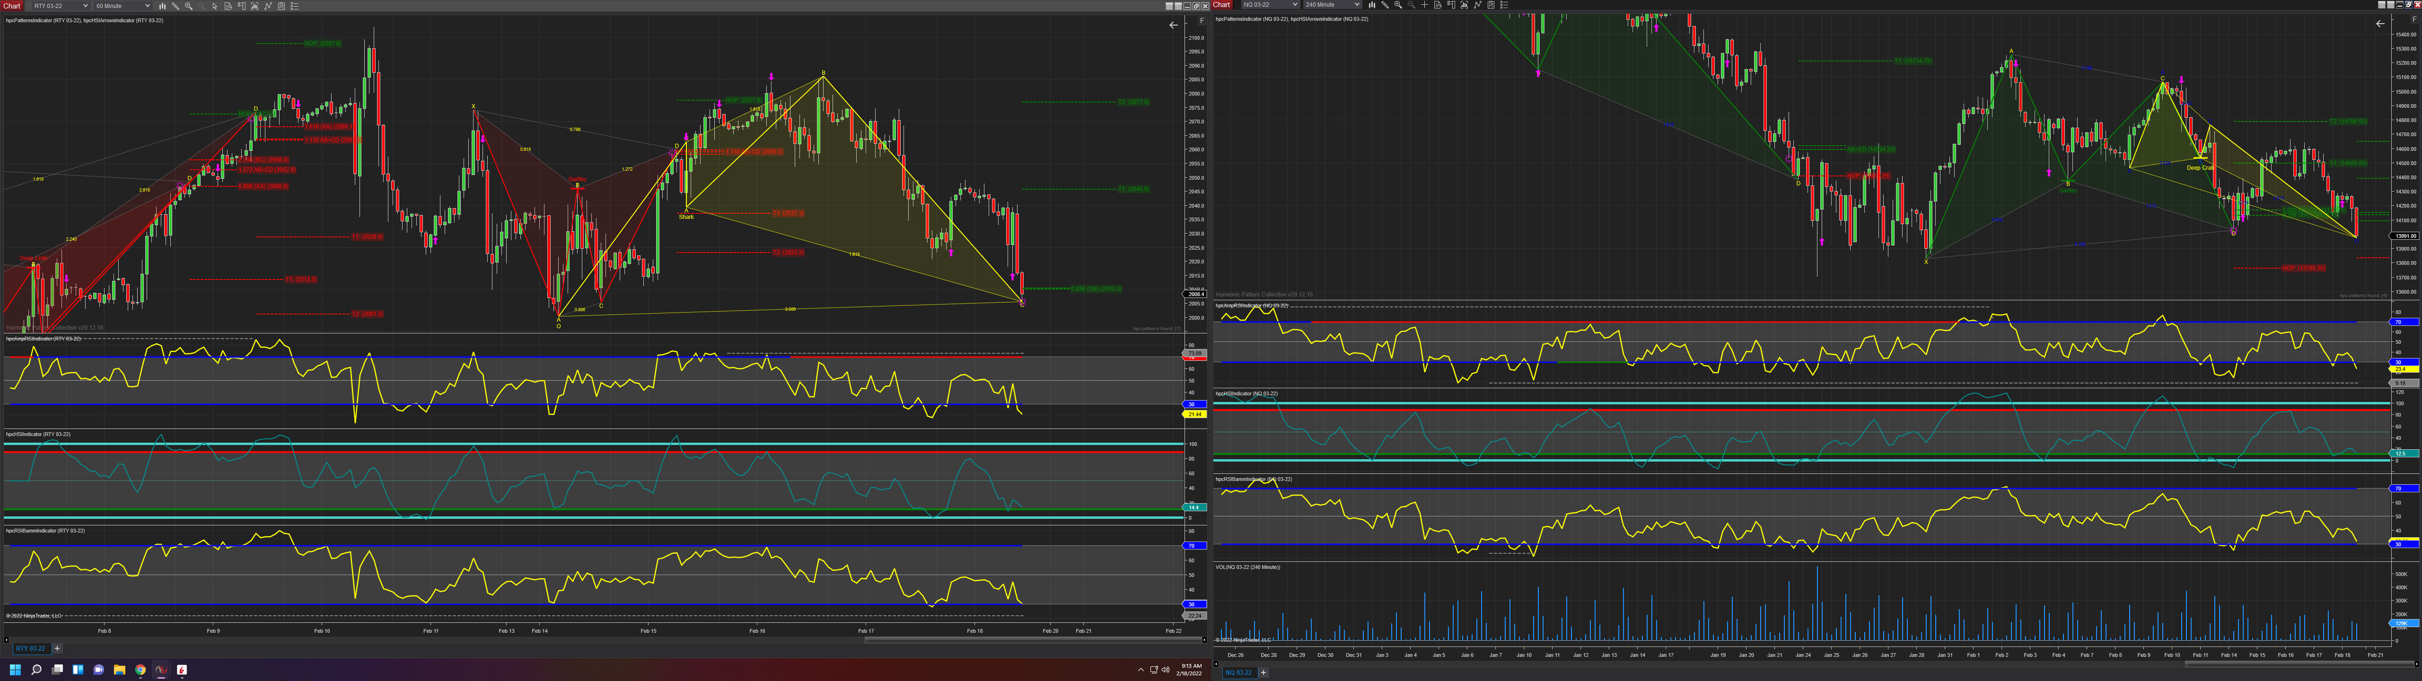Screen dimensions: 2422x681
Task: Select drawing tools pencil in RTY chart
Action: point(176,6)
